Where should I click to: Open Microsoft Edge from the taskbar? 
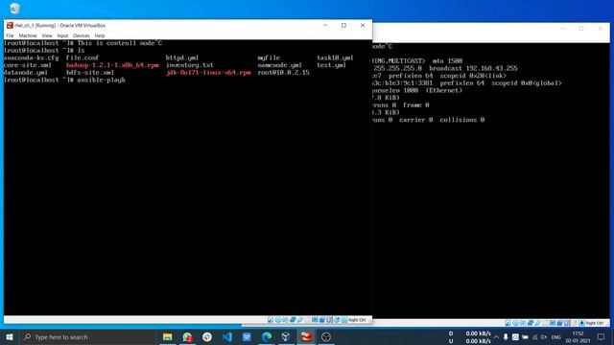267,336
